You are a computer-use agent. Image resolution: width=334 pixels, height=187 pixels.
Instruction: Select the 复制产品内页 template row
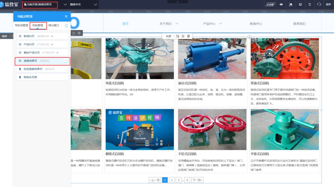42,52
